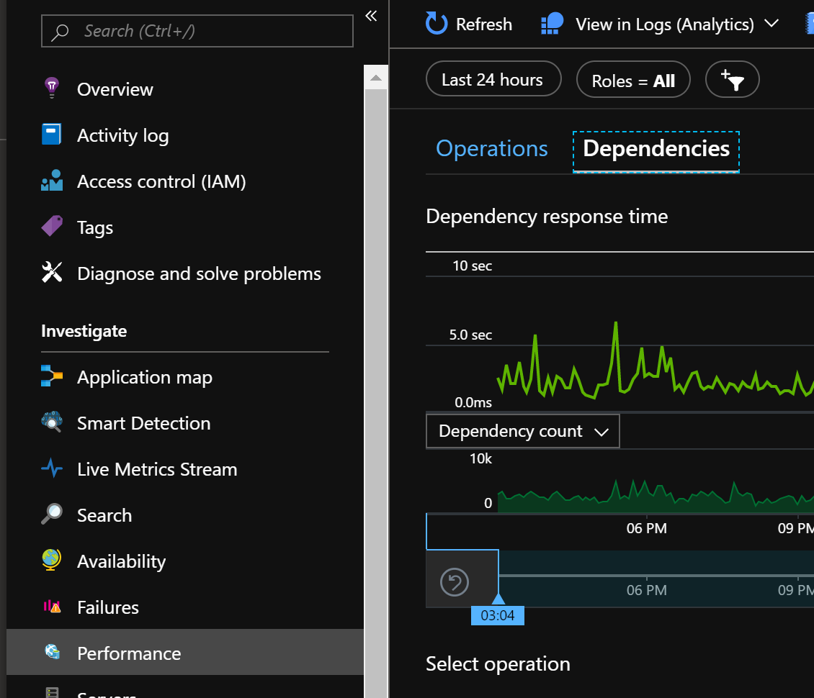The height and width of the screenshot is (698, 814).
Task: Click the add filter funnel icon
Action: [x=732, y=79]
